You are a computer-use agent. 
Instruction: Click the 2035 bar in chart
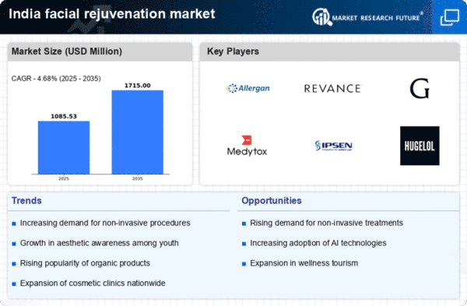137,132
